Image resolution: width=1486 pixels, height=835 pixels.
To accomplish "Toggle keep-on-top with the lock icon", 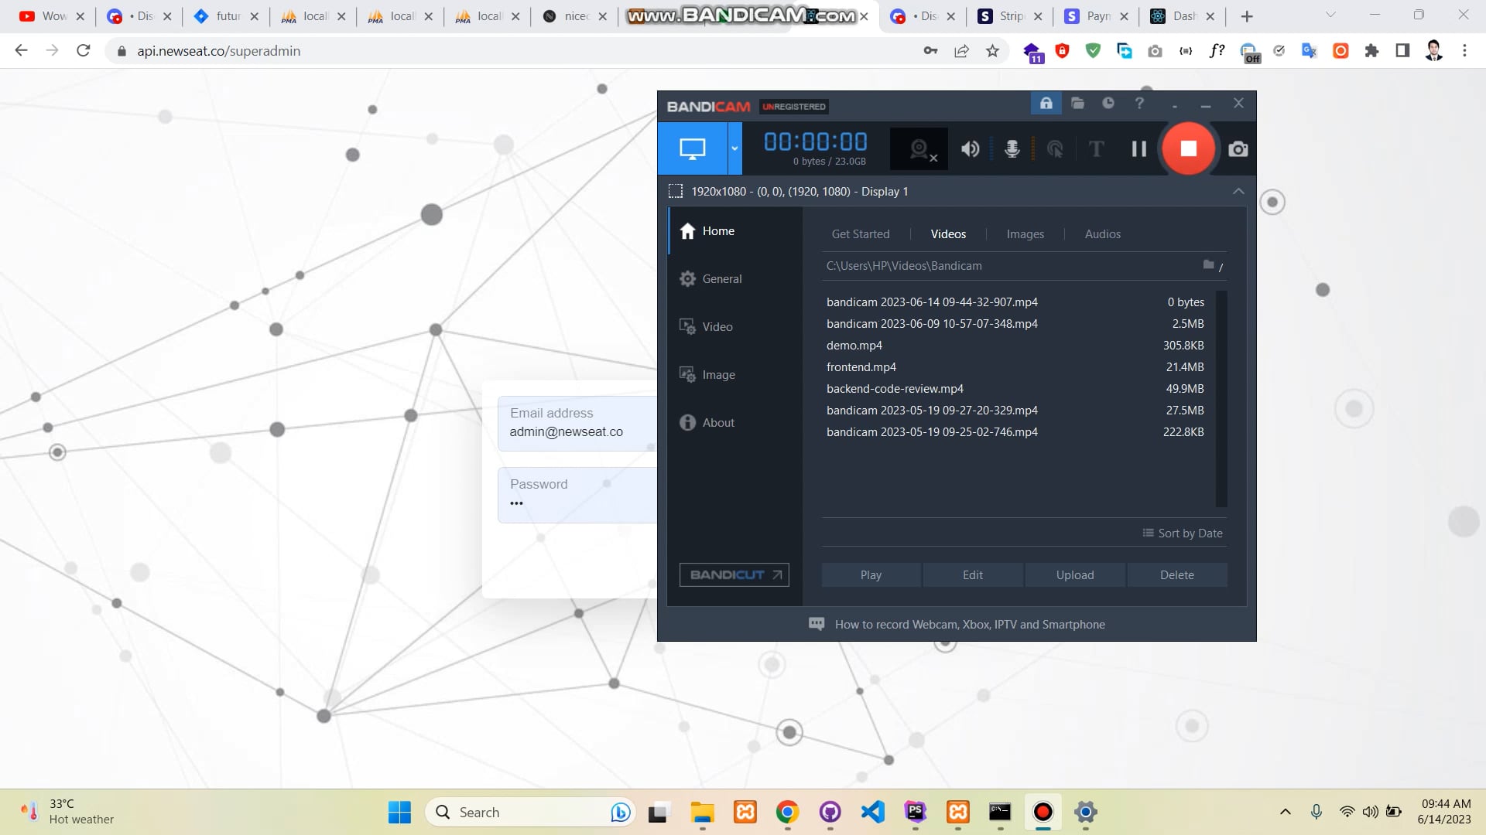I will click(1046, 103).
